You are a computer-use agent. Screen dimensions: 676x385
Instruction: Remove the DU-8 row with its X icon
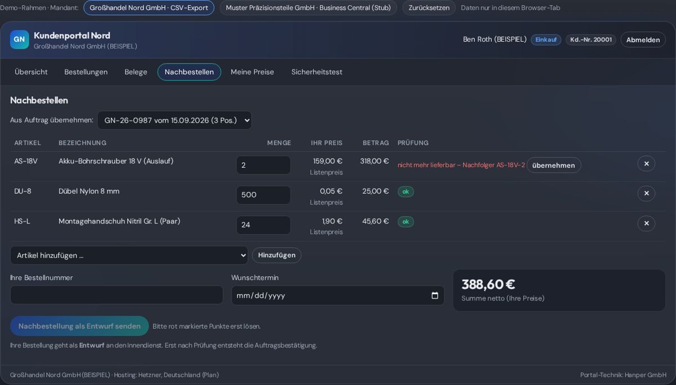[x=646, y=194]
